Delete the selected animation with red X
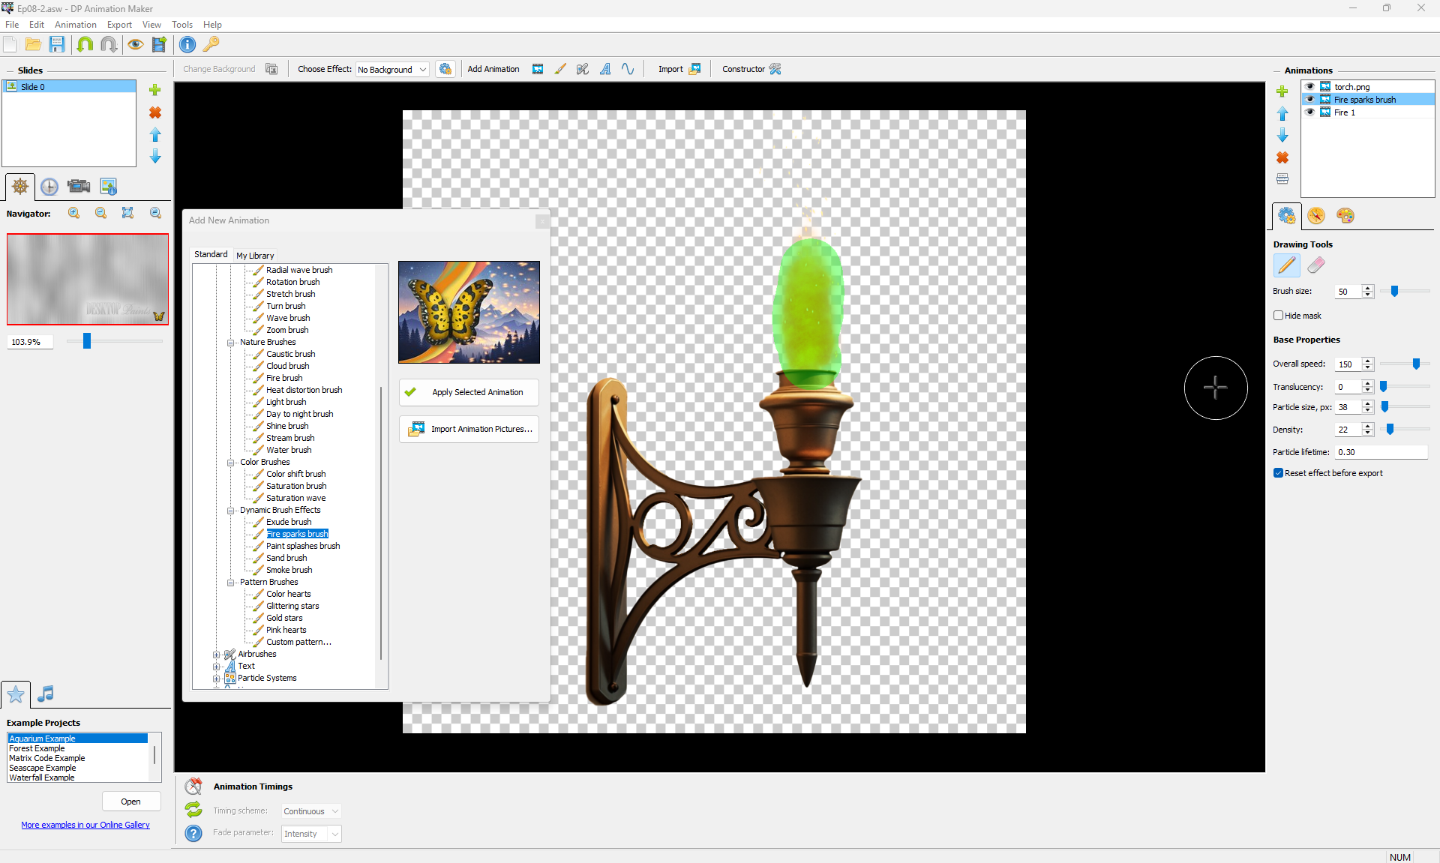The height and width of the screenshot is (863, 1440). click(x=1282, y=157)
